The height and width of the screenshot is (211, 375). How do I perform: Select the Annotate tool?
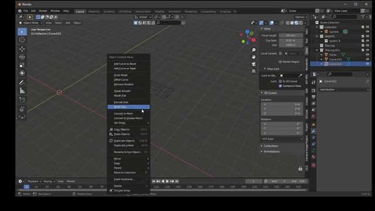click(x=22, y=83)
